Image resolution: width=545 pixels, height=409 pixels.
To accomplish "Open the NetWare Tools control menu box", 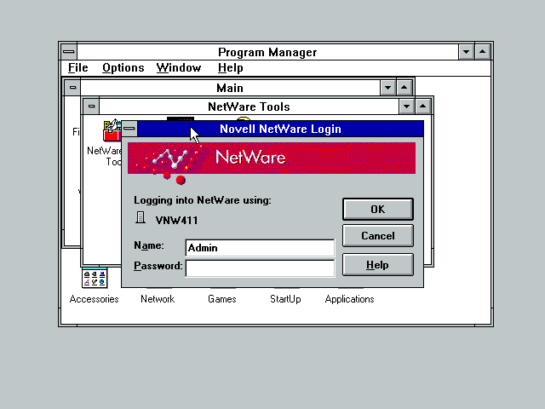I will (x=91, y=106).
